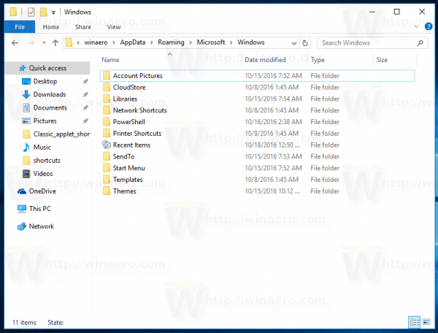Viewport: 438px width, 333px height.
Task: Expand the ribbon with the chevron
Action: point(417,26)
